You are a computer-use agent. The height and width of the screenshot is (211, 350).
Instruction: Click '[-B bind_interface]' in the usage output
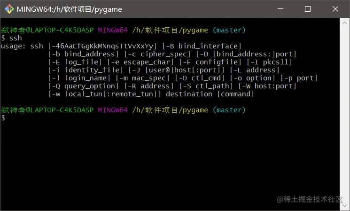202,46
